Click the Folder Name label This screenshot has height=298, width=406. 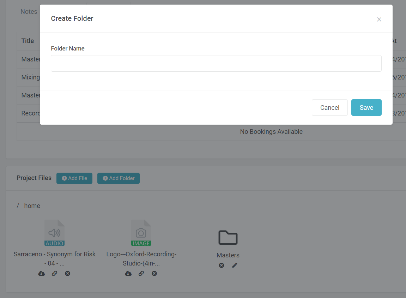68,48
